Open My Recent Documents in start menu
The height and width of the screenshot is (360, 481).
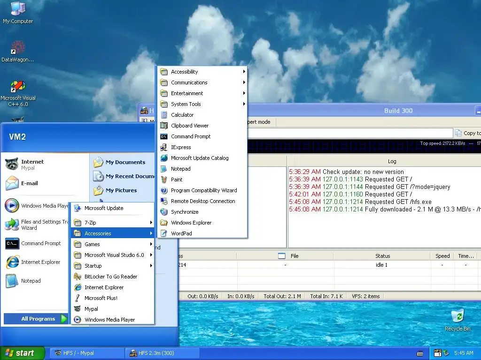click(123, 176)
